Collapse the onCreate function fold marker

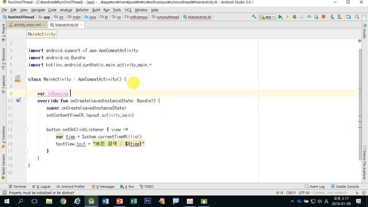[x=26, y=101]
